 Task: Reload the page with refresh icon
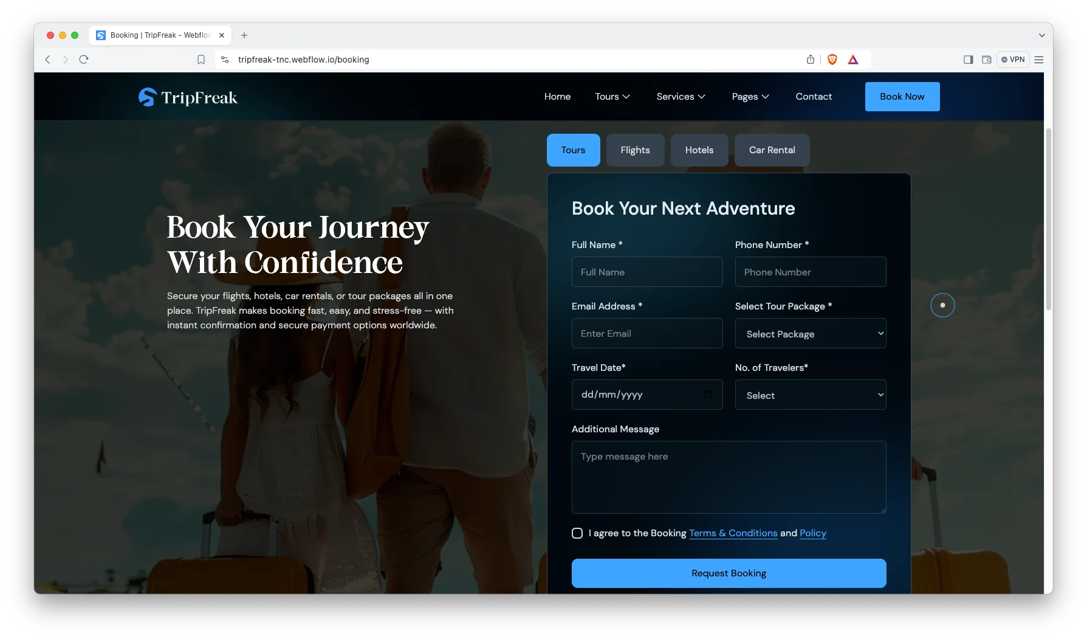84,60
